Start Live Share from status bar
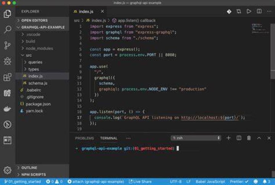 tap(140, 182)
